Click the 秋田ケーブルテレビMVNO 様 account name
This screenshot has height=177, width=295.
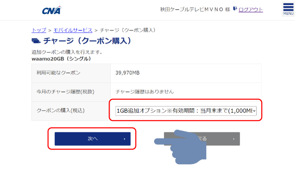(195, 10)
